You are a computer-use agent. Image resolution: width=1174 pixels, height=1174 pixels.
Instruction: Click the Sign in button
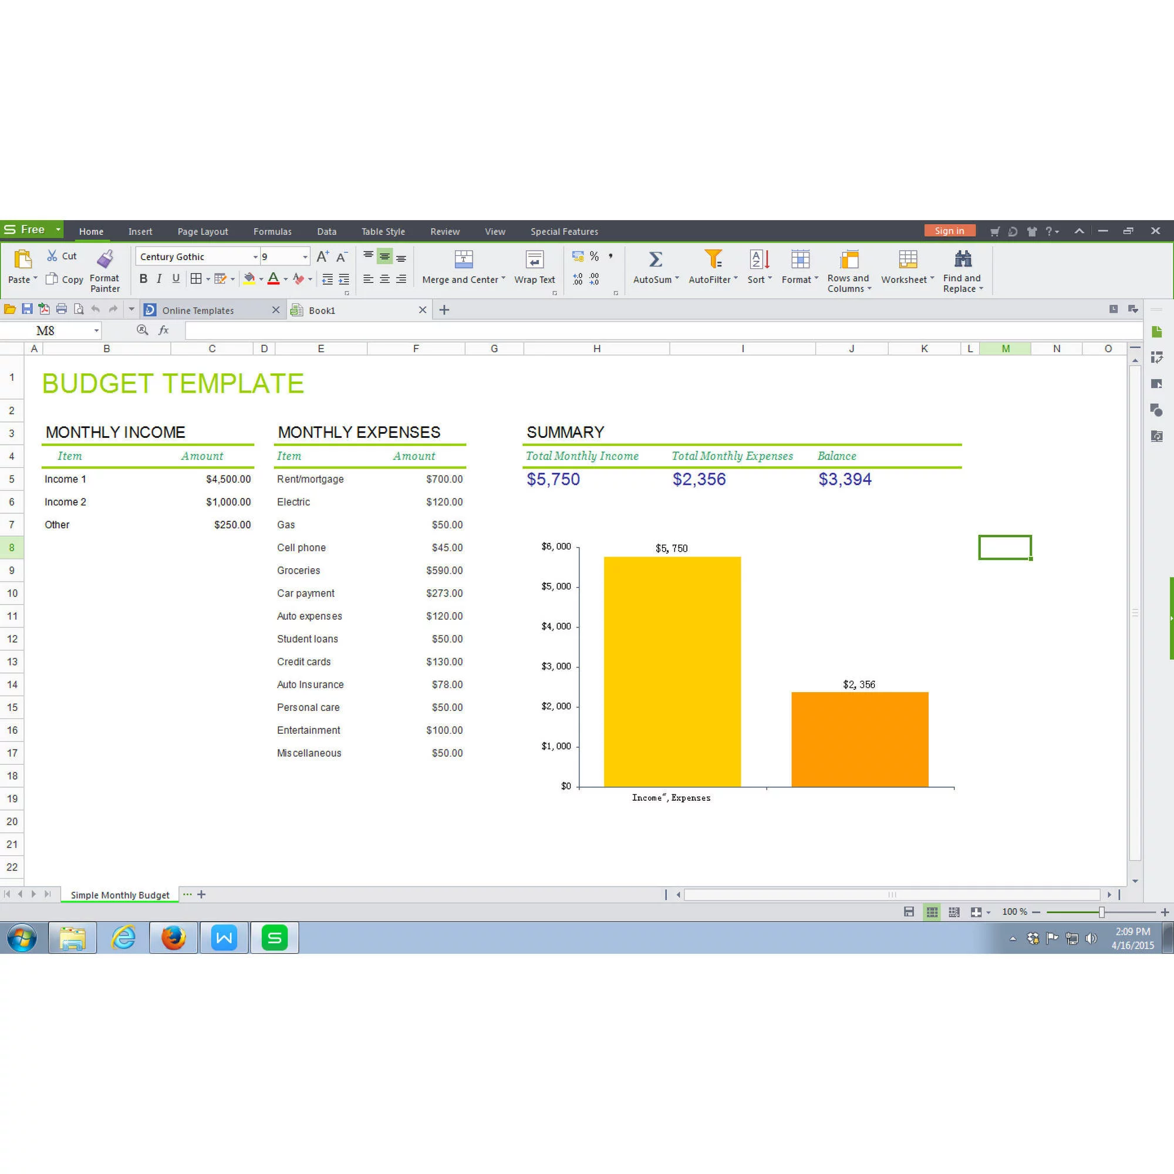coord(949,231)
